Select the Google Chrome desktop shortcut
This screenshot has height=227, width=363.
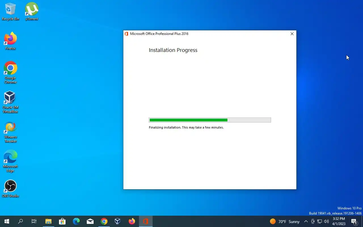coord(10,73)
